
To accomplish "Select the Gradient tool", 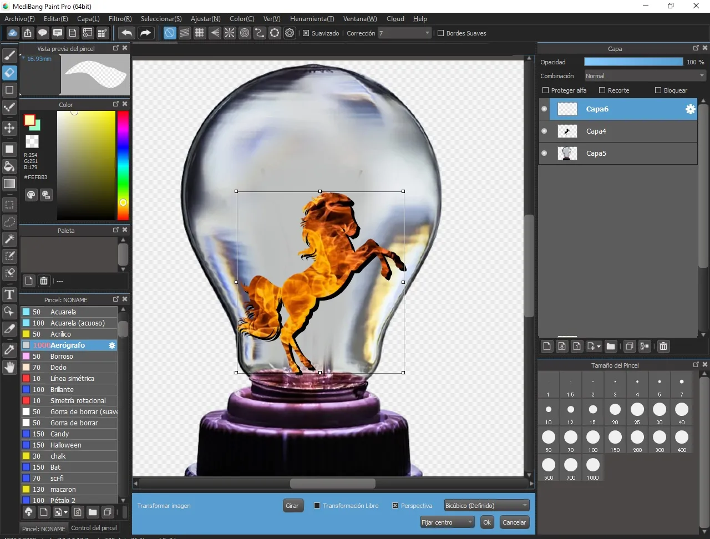I will [x=9, y=184].
